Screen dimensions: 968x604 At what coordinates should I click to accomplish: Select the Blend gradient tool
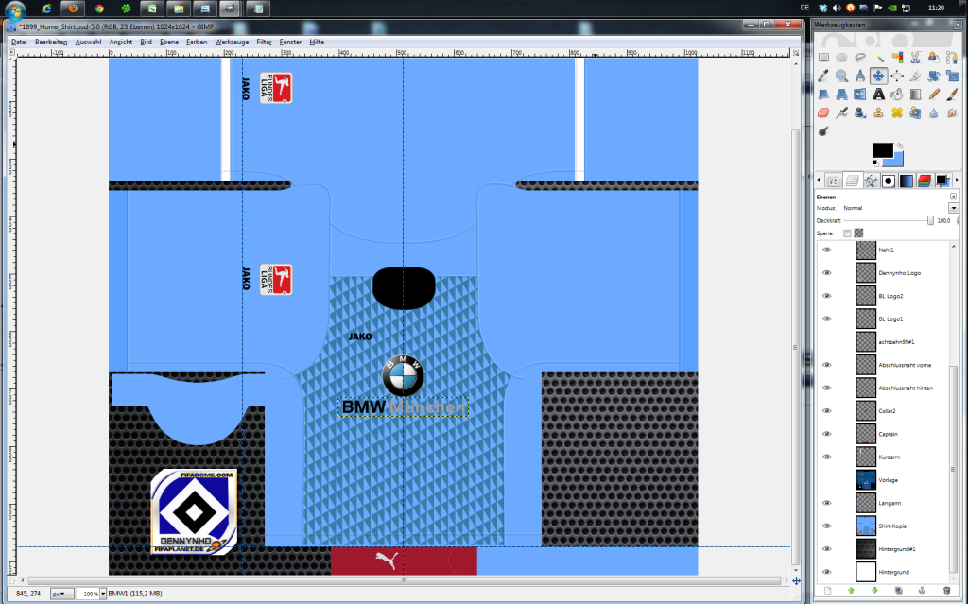point(915,95)
